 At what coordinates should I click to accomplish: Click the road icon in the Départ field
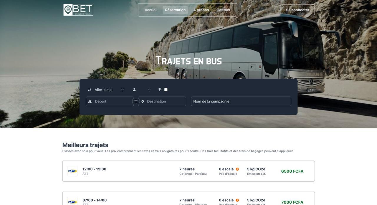click(x=90, y=101)
